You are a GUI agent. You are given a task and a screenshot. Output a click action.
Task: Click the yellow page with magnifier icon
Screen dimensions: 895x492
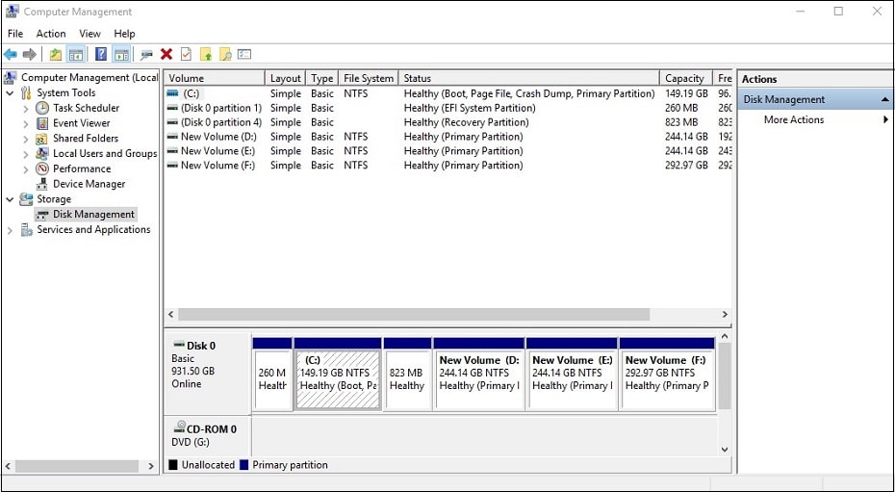coord(225,54)
